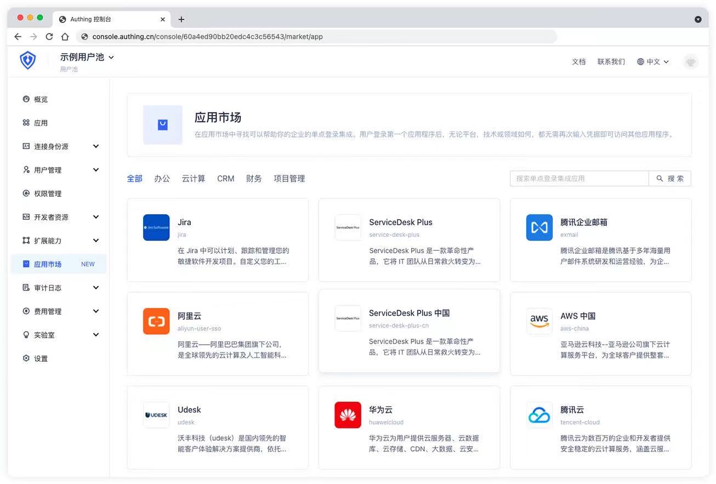
Task: Click the exmail slug text
Action: pyautogui.click(x=569, y=235)
